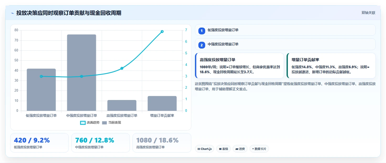The image size is (386, 163).
Task: Click x-axis label 高强度投放增量订单
Action: (122, 115)
